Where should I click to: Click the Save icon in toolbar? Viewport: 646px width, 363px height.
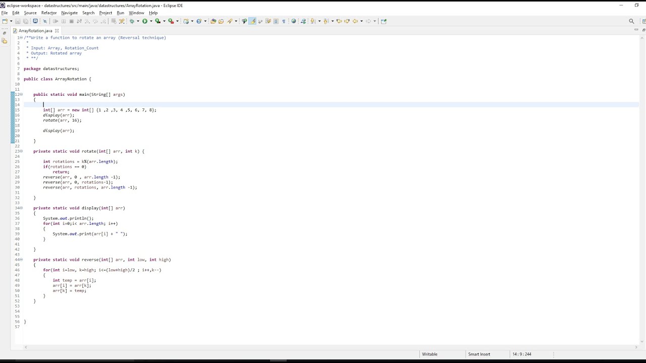[18, 21]
